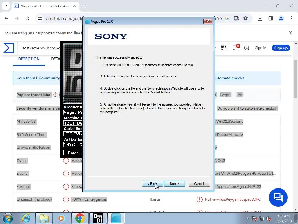Click Gridinsoft (no cloud) vendor name
Viewport: 298px width, 224px height.
tap(34, 199)
